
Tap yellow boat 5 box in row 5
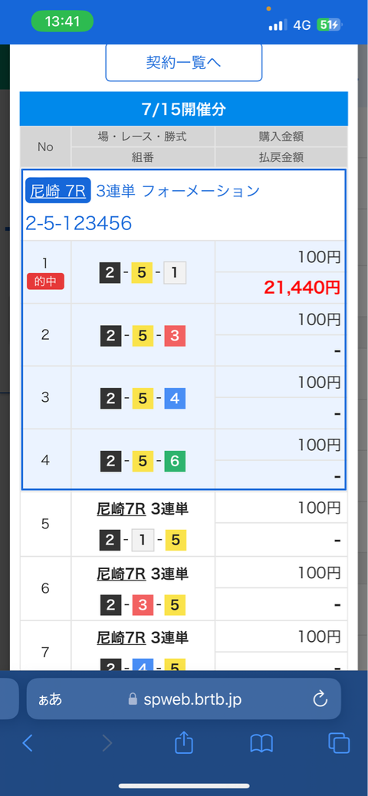point(175,541)
